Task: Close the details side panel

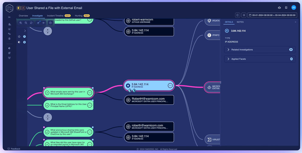Action: [x=295, y=22]
